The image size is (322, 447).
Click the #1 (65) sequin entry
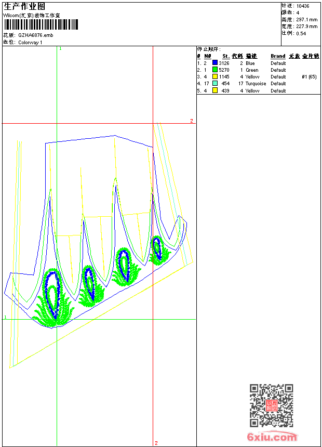pos(309,77)
